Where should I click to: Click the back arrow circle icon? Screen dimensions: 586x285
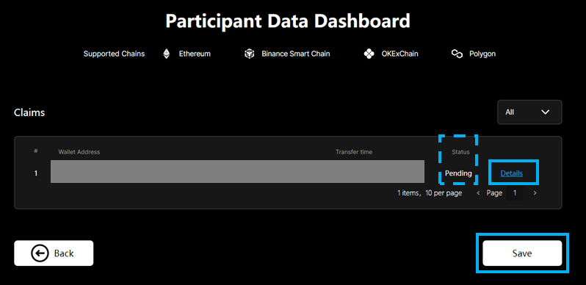point(40,253)
